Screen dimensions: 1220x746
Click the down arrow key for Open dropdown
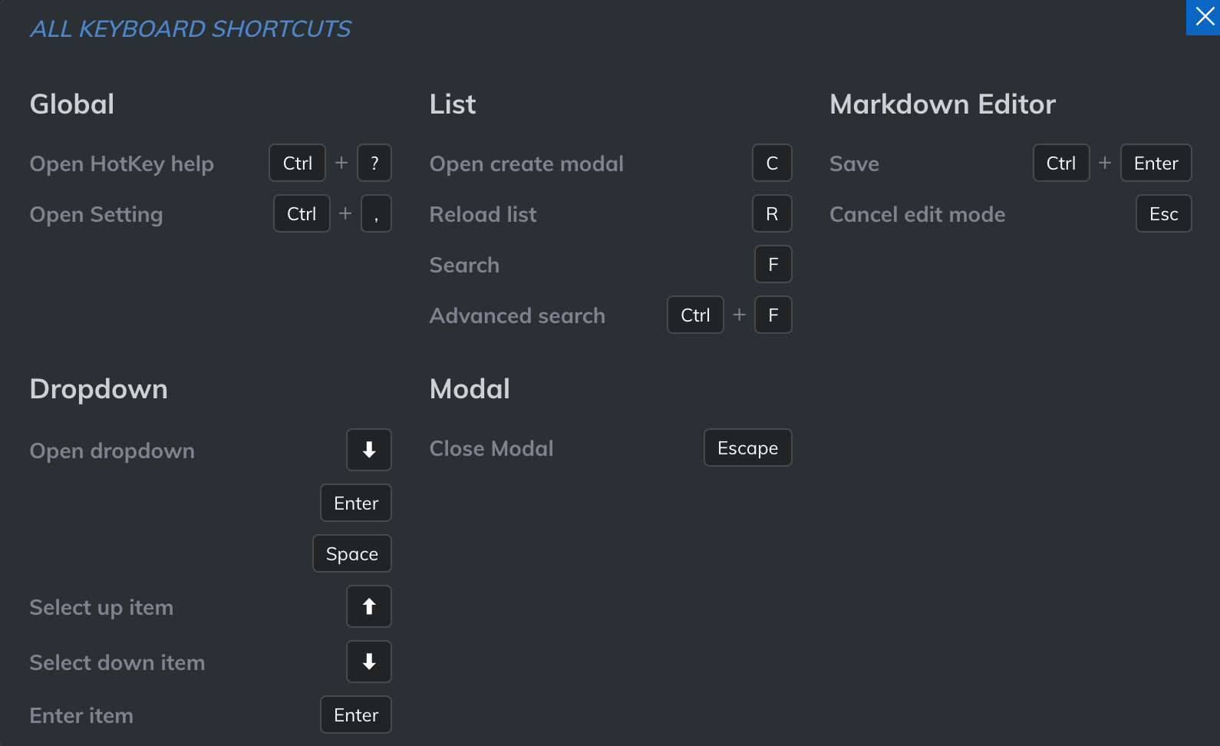coord(369,450)
